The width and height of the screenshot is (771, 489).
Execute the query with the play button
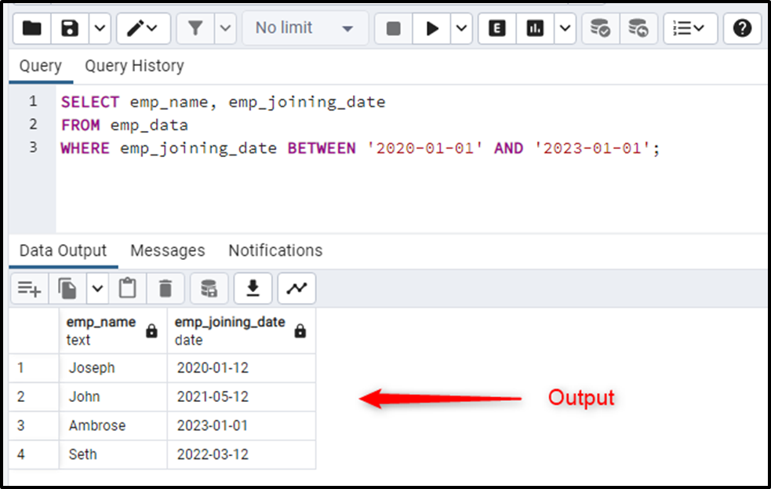point(433,27)
